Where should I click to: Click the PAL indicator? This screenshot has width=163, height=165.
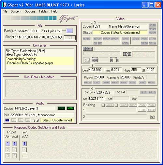coord(142,83)
